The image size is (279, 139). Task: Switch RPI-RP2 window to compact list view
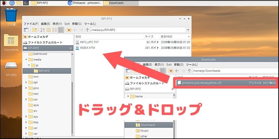coord(55,30)
